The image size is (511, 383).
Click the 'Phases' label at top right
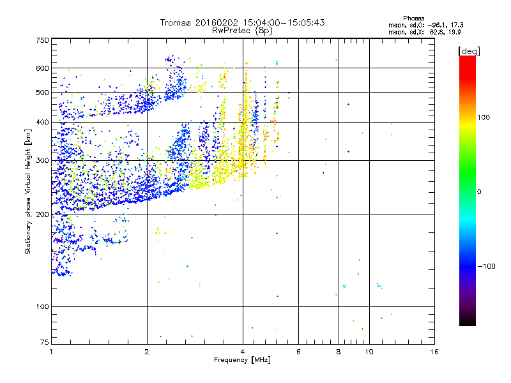(413, 19)
